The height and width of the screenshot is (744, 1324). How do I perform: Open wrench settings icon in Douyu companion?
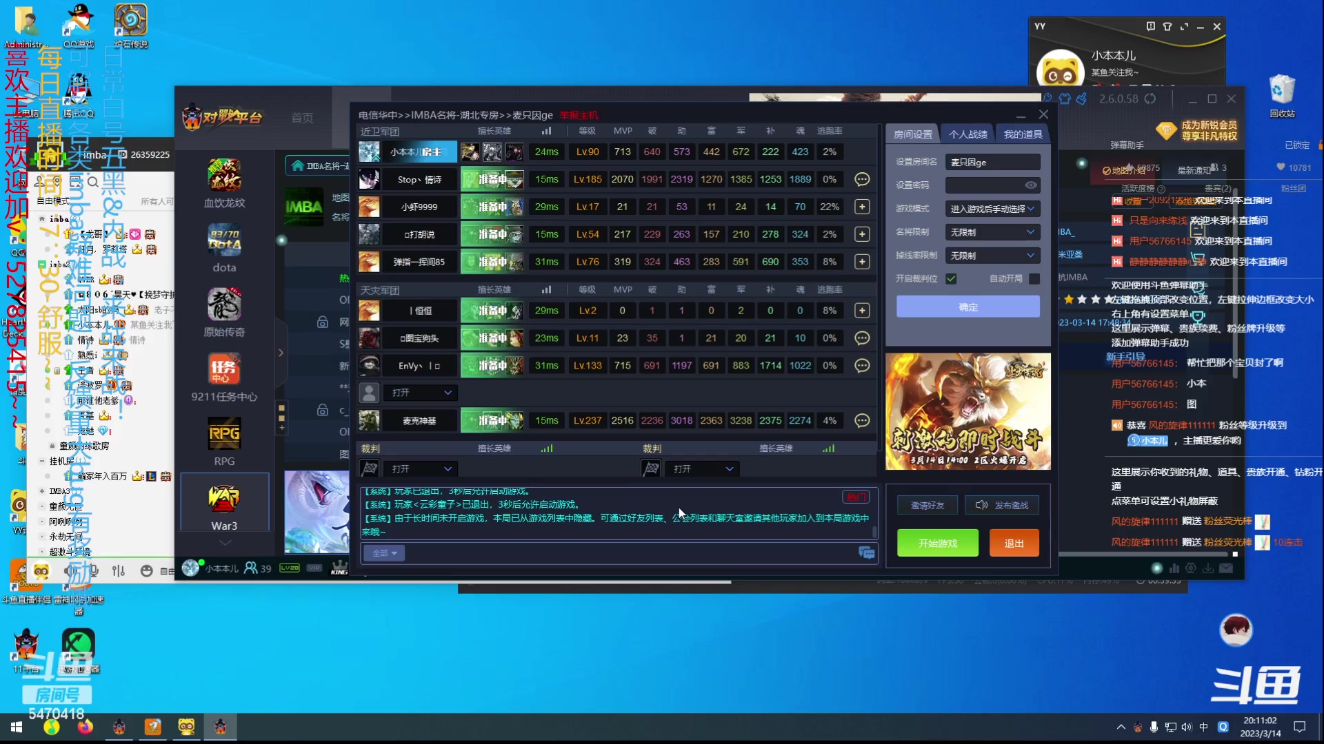click(1048, 99)
